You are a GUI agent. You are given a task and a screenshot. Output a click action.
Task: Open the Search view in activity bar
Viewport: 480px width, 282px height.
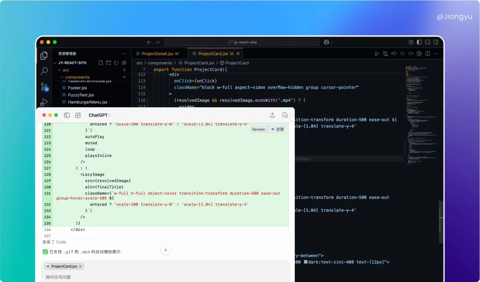pyautogui.click(x=44, y=71)
